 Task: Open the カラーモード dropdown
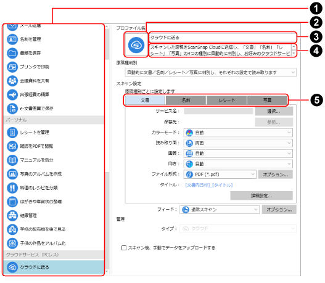[x=238, y=133]
